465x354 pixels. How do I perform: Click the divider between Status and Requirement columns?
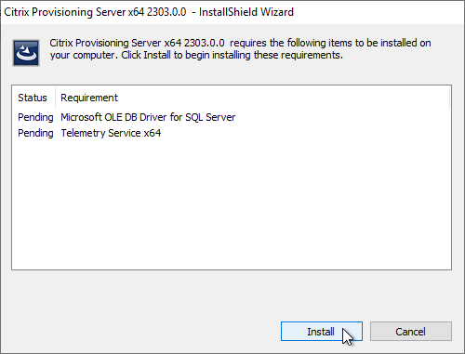tap(55, 98)
